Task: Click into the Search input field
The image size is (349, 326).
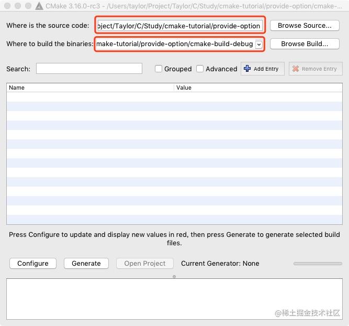Action: [x=89, y=69]
